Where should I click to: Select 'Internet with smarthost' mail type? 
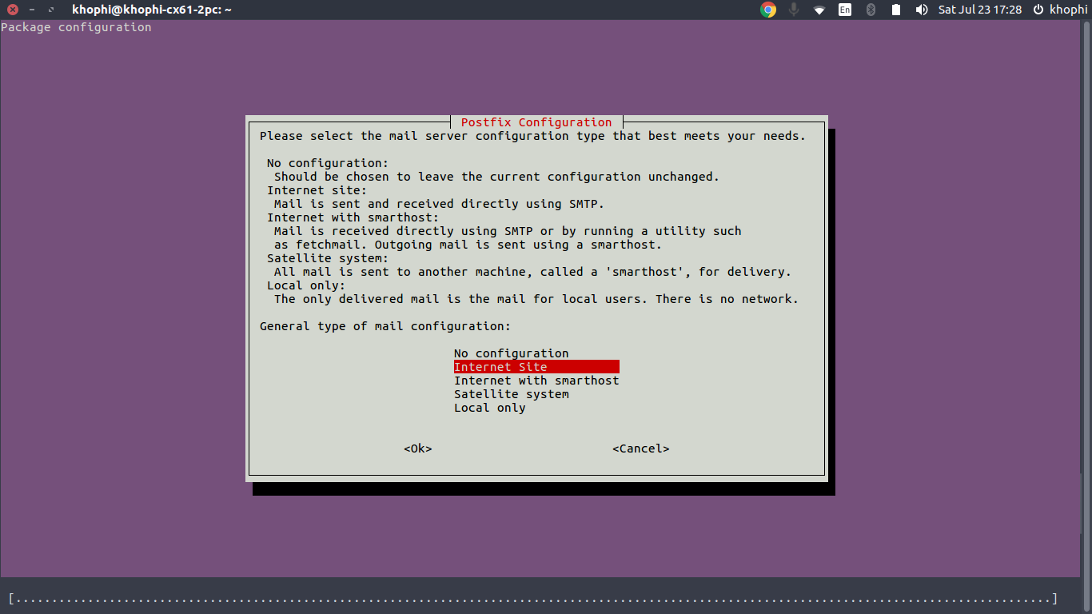tap(536, 381)
